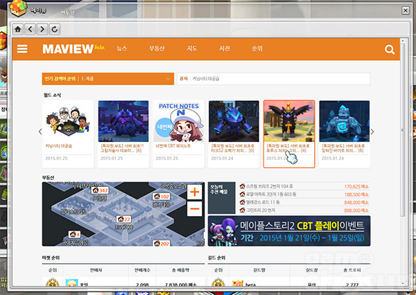Click the search magnifier icon

click(389, 49)
